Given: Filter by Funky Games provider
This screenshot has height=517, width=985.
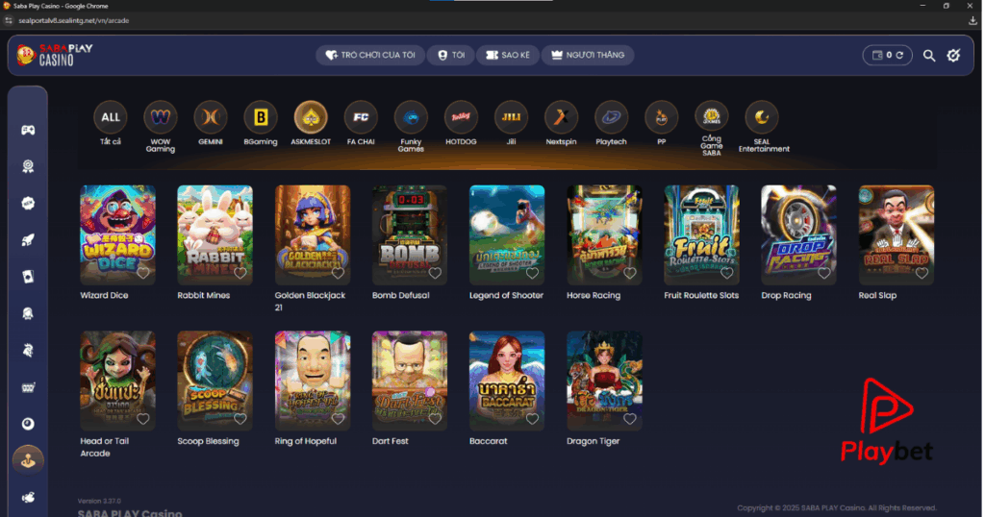Looking at the screenshot, I should [x=411, y=116].
